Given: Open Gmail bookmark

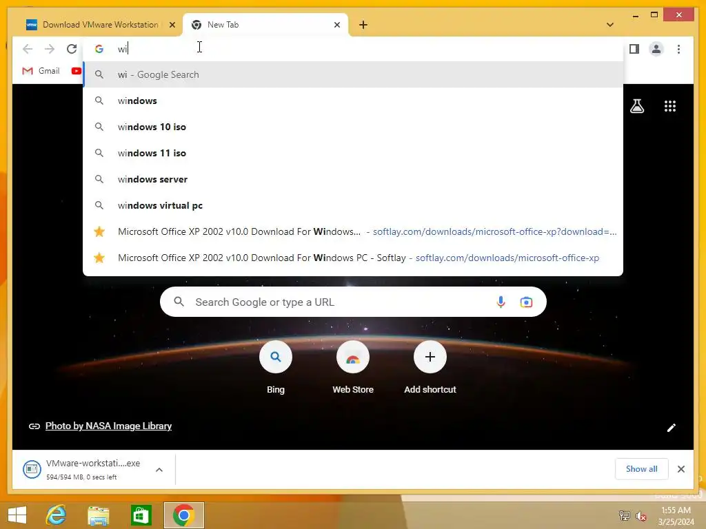Looking at the screenshot, I should coord(41,71).
